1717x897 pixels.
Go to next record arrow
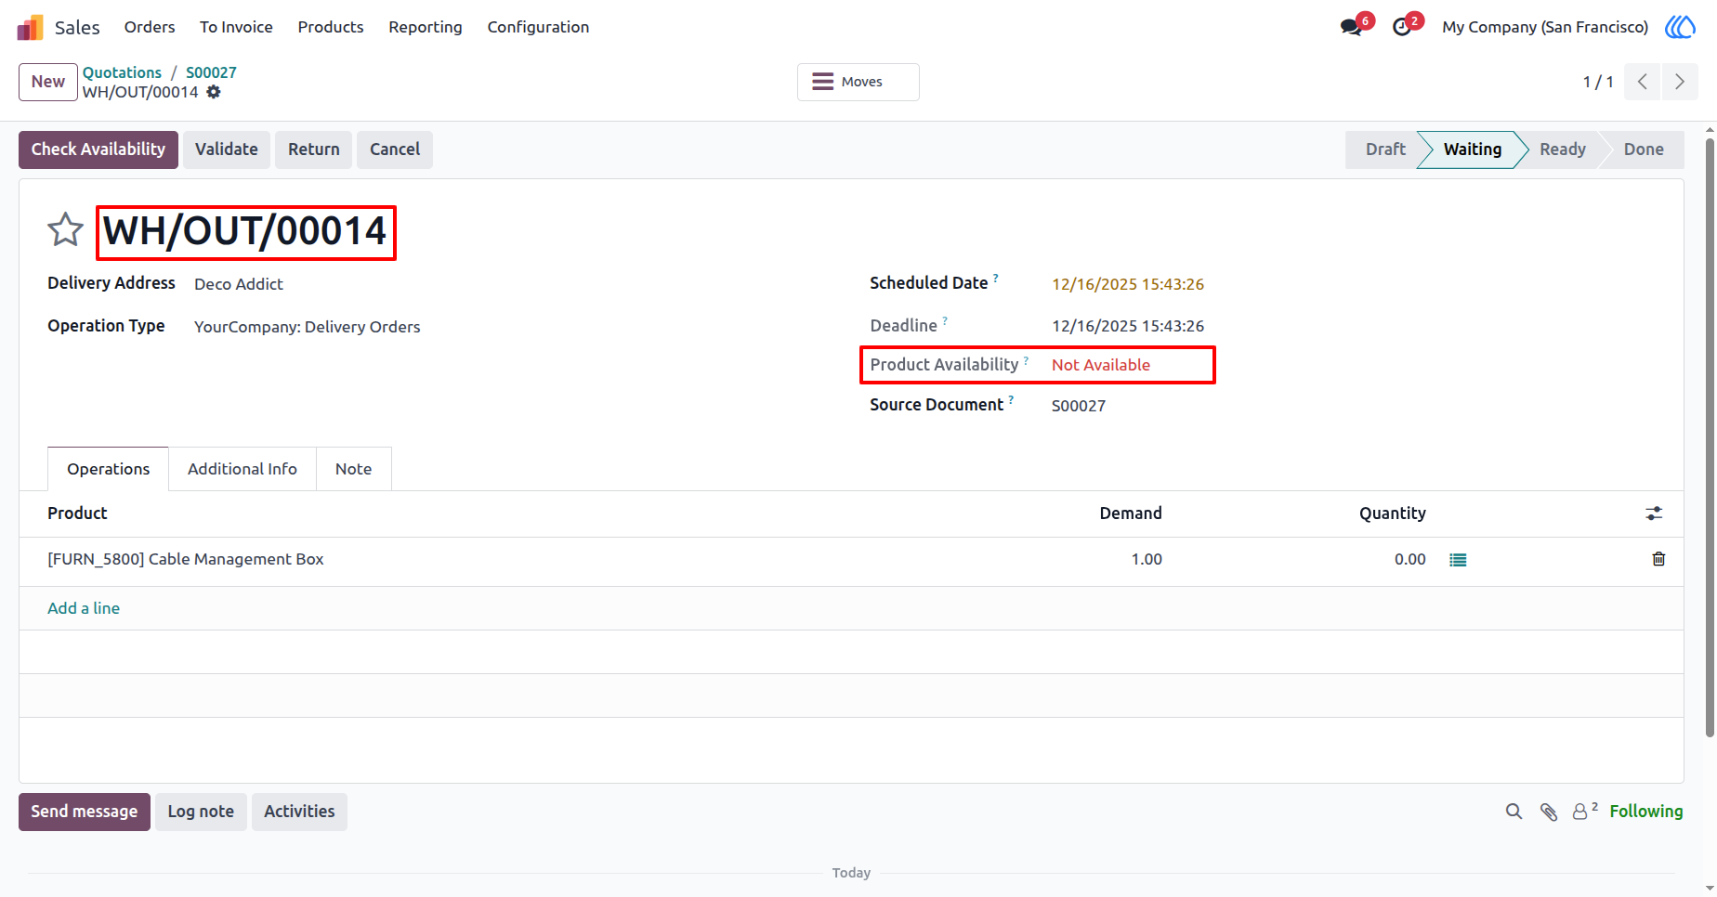[x=1679, y=82]
